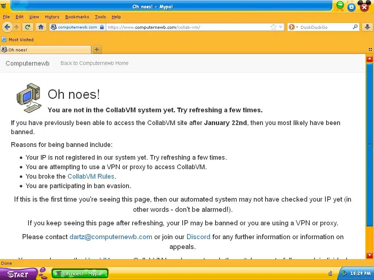This screenshot has width=374, height=280.
Task: Open the View menu
Action: pos(34,17)
